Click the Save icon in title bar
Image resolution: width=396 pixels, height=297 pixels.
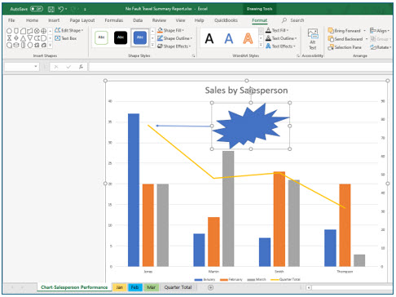[51, 9]
